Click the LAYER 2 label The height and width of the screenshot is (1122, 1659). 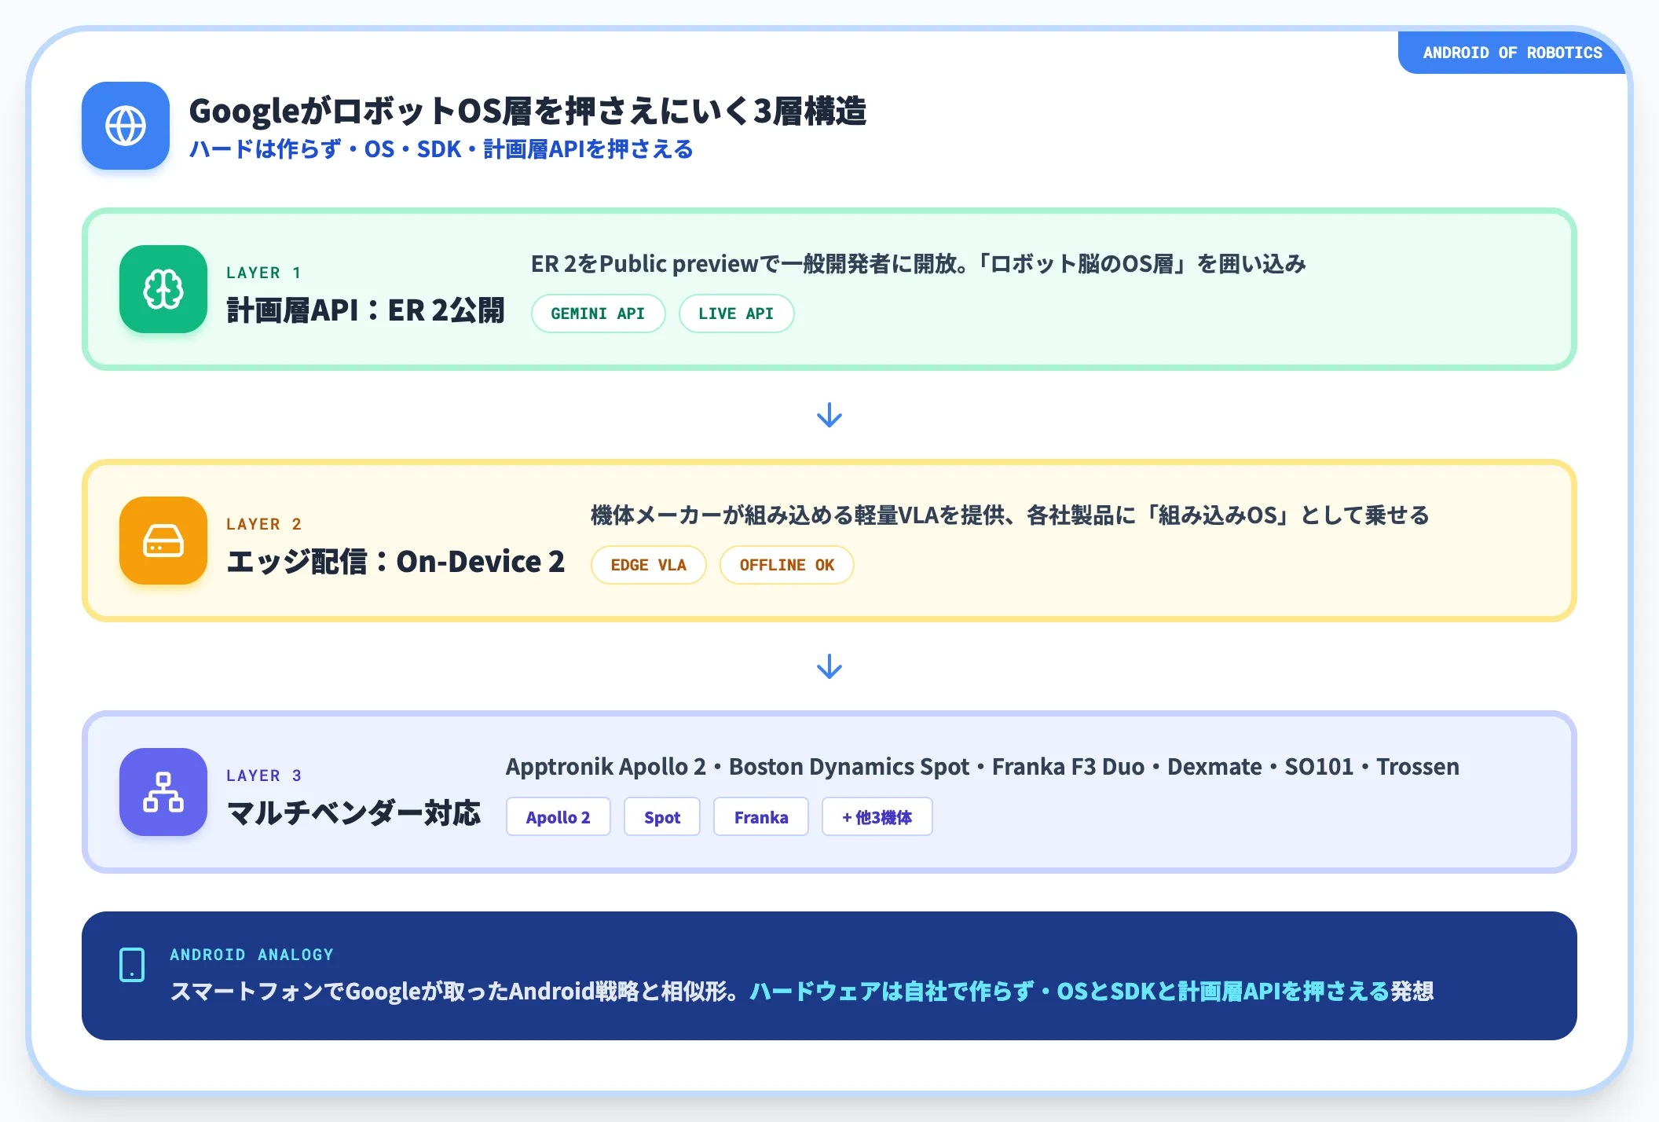[x=263, y=524]
